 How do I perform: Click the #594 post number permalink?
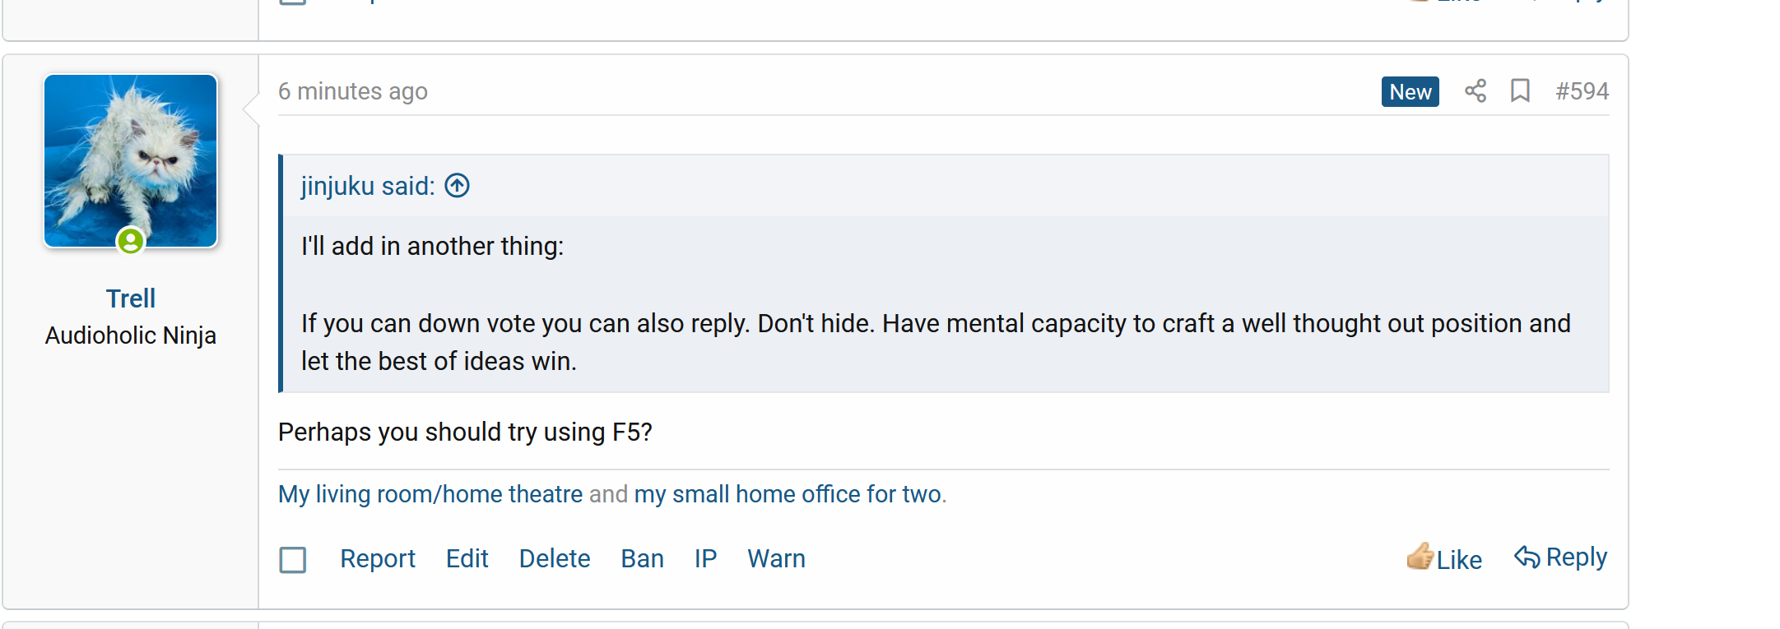[x=1582, y=91]
